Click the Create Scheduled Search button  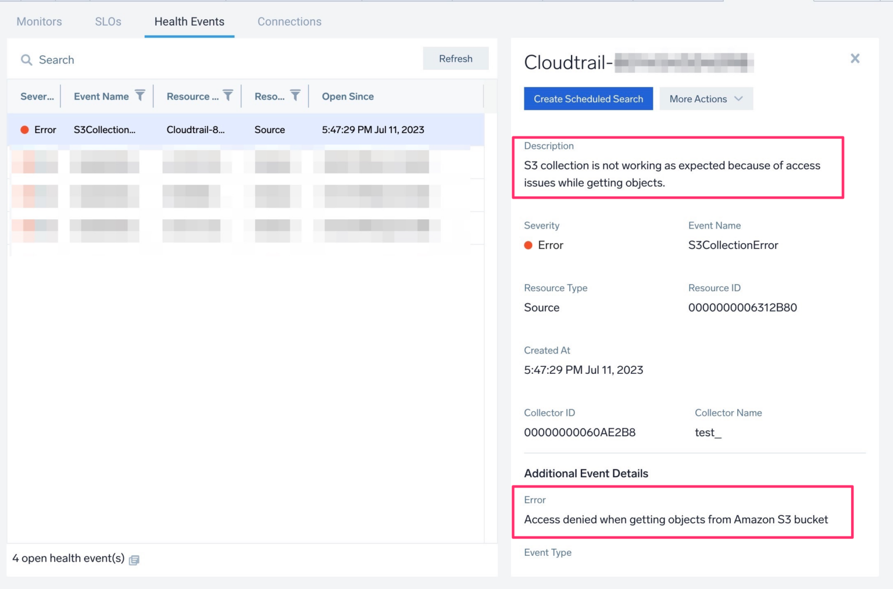[588, 99]
